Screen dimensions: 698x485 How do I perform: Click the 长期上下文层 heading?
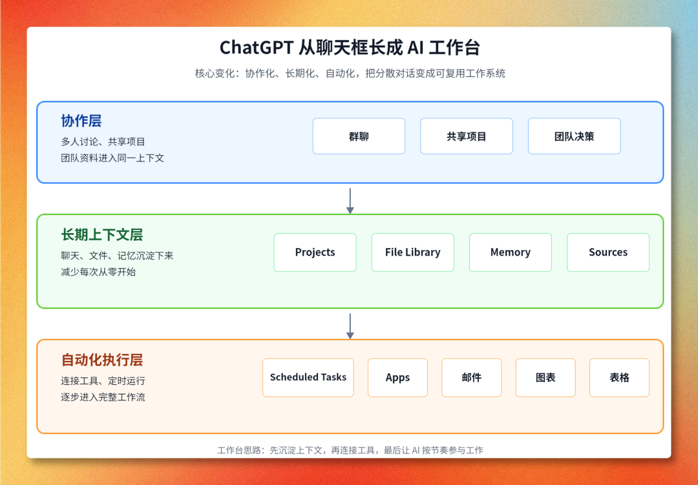(102, 234)
